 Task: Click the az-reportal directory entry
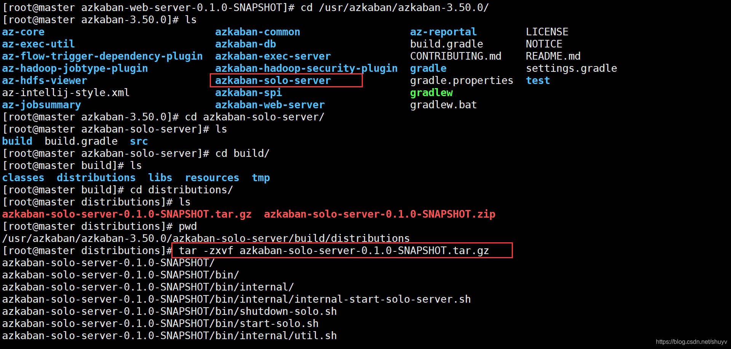444,32
